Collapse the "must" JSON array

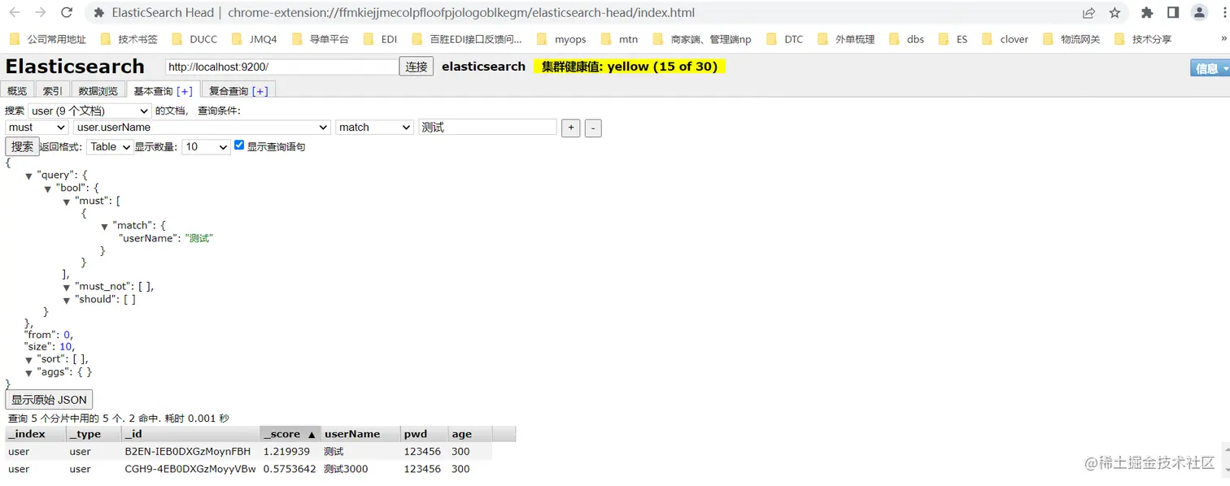coord(67,202)
